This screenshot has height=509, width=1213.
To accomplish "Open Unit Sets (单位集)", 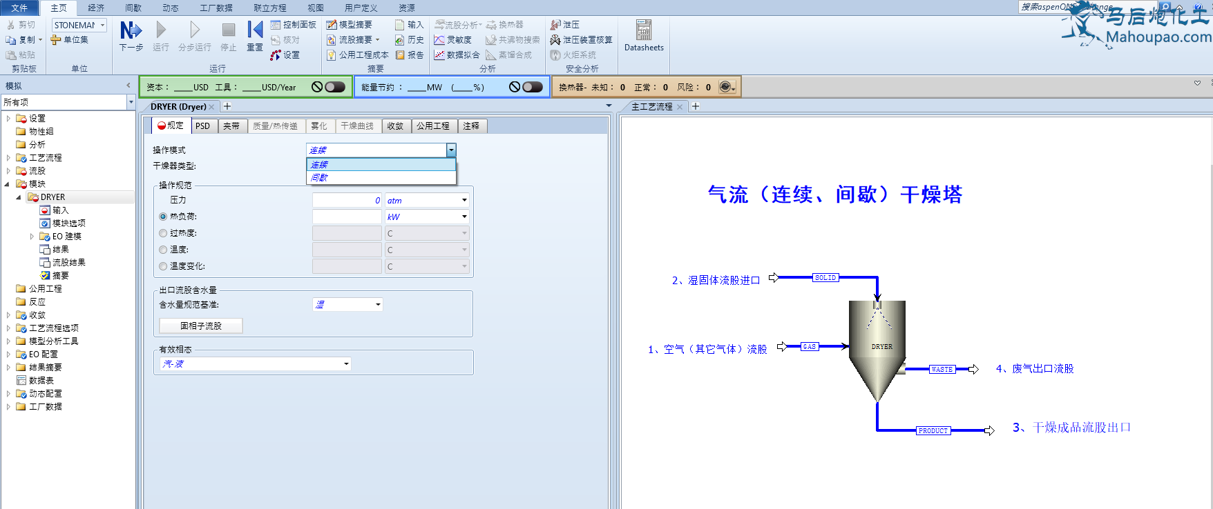I will (69, 40).
